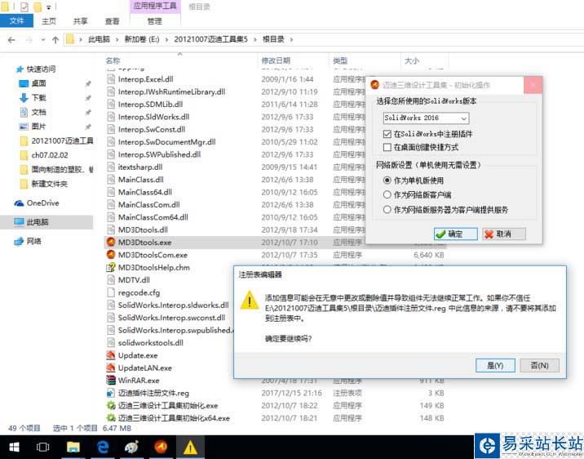The height and width of the screenshot is (459, 584).
Task: Click 取消 in the initialization dialog
Action: (x=504, y=234)
